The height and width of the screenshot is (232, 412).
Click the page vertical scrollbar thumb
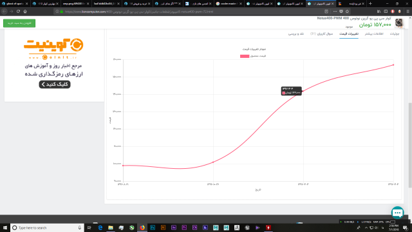(410, 145)
